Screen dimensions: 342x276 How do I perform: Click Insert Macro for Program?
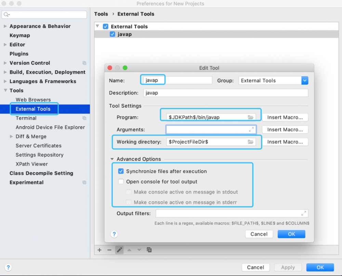(285, 117)
